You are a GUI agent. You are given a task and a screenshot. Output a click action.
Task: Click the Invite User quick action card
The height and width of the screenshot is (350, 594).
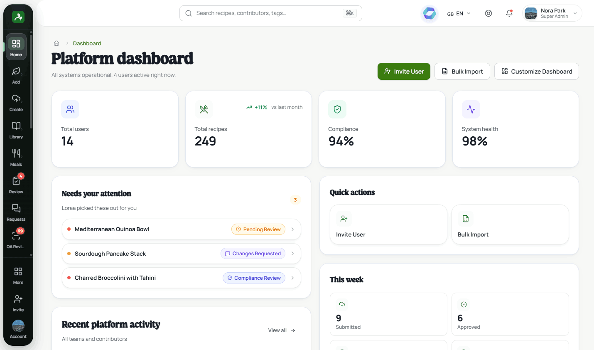[388, 224]
